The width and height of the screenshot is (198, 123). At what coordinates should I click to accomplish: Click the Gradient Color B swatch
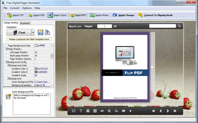pos(36,72)
